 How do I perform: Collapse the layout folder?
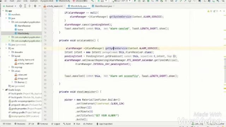click(x=9, y=56)
